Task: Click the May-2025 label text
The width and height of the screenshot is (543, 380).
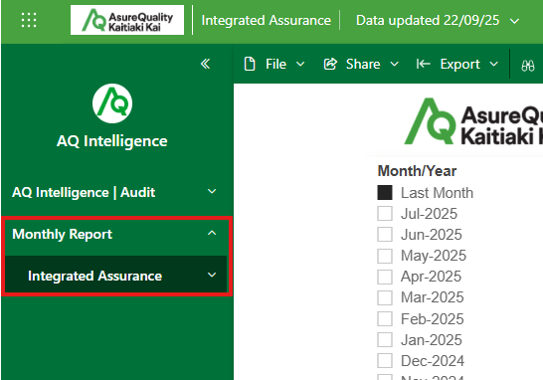Action: [x=434, y=256]
